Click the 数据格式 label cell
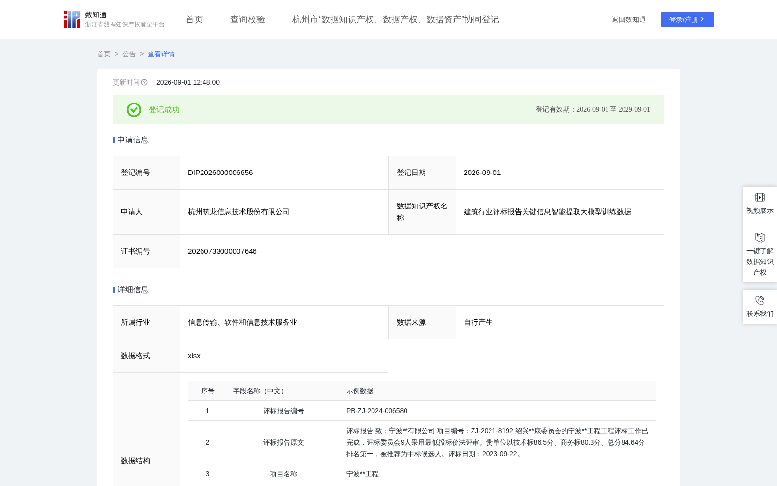The width and height of the screenshot is (777, 486). tap(146, 356)
